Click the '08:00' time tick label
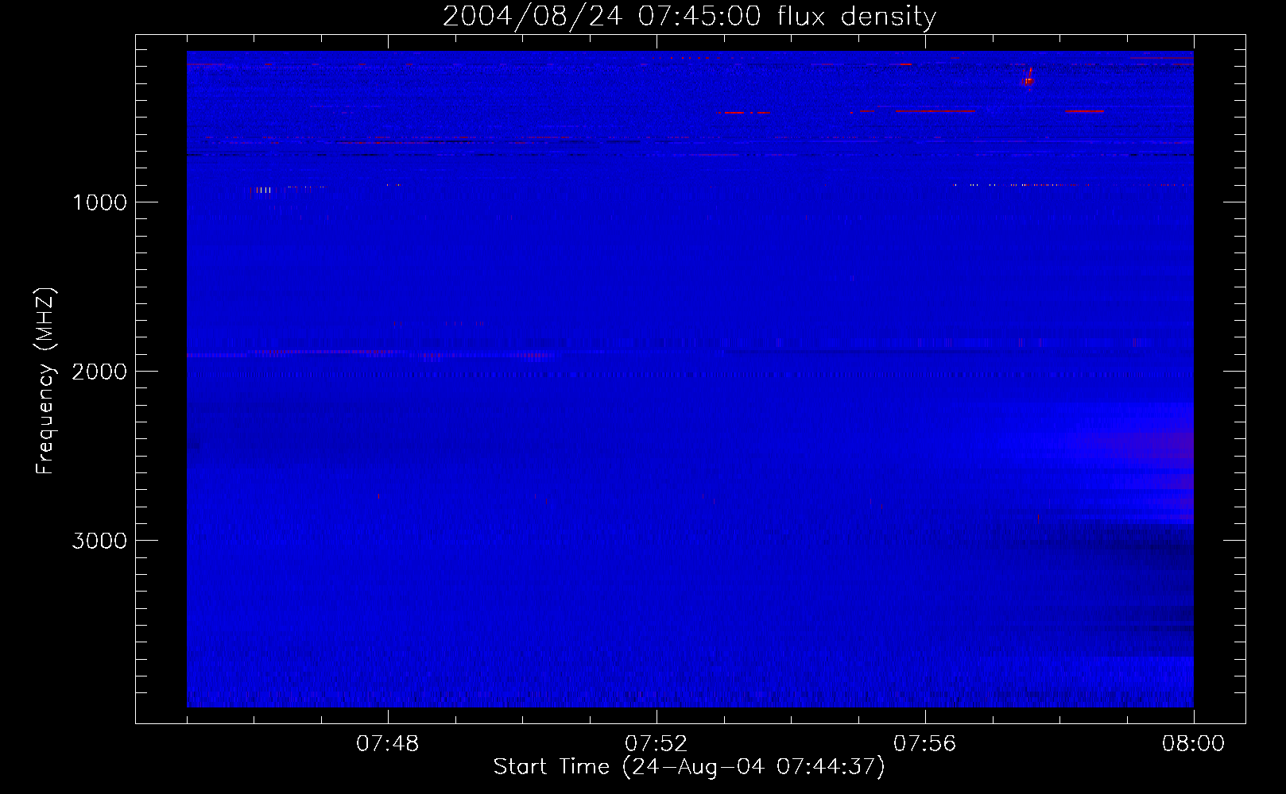The width and height of the screenshot is (1286, 794). [1193, 744]
